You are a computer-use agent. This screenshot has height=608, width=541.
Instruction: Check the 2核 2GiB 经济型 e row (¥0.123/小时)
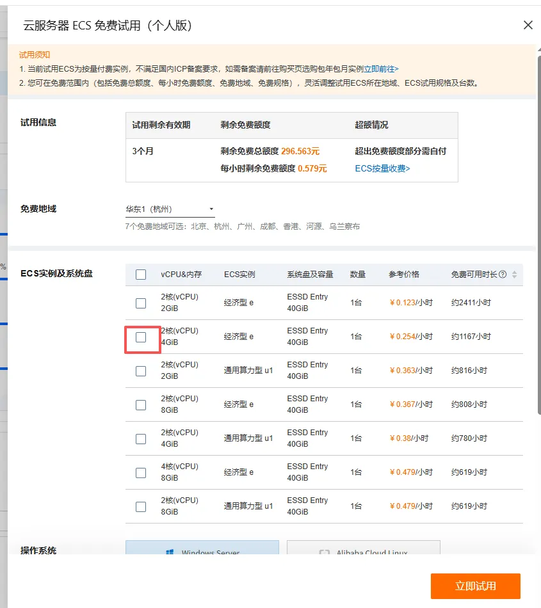pyautogui.click(x=141, y=303)
